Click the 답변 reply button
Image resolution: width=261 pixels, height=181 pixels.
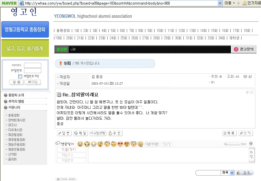coord(64,133)
